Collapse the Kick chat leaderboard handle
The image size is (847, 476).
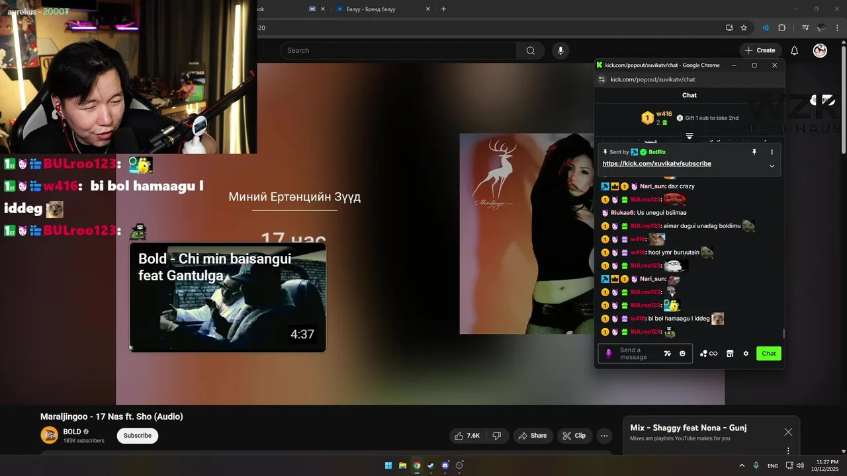pyautogui.click(x=690, y=136)
